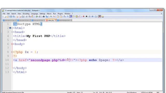The height and width of the screenshot is (93, 166).
Task: Collapse the body fold marker on line 6
Action: 12,44
